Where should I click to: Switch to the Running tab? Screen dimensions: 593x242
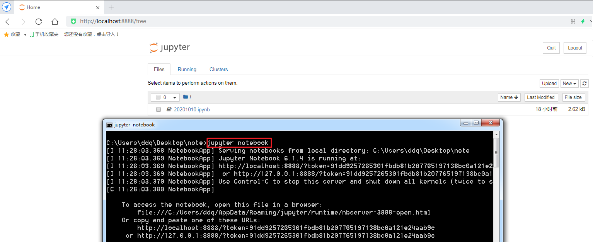tap(187, 69)
